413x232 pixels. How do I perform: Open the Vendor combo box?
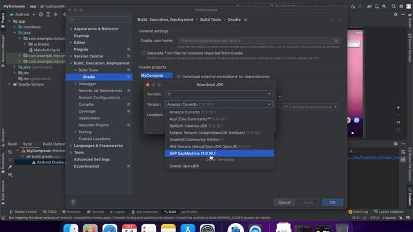[219, 104]
